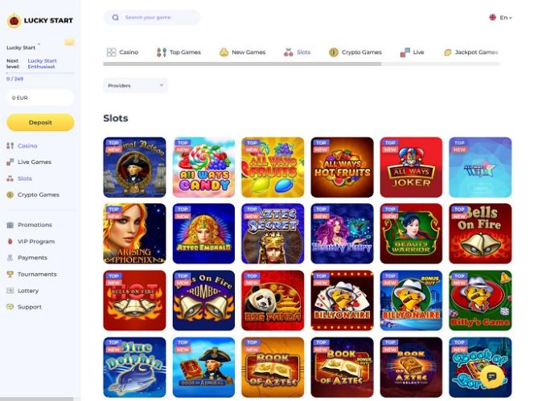Expand the Providers dropdown
Screen dimensions: 534x401
coord(136,85)
